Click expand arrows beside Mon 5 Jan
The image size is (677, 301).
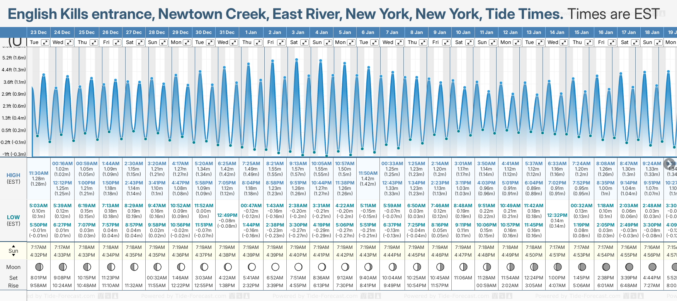click(351, 42)
